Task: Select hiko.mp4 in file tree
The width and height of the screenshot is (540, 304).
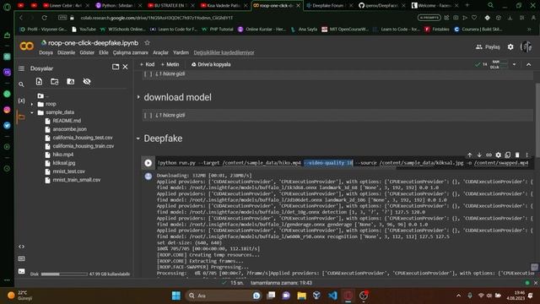Action: (x=63, y=155)
